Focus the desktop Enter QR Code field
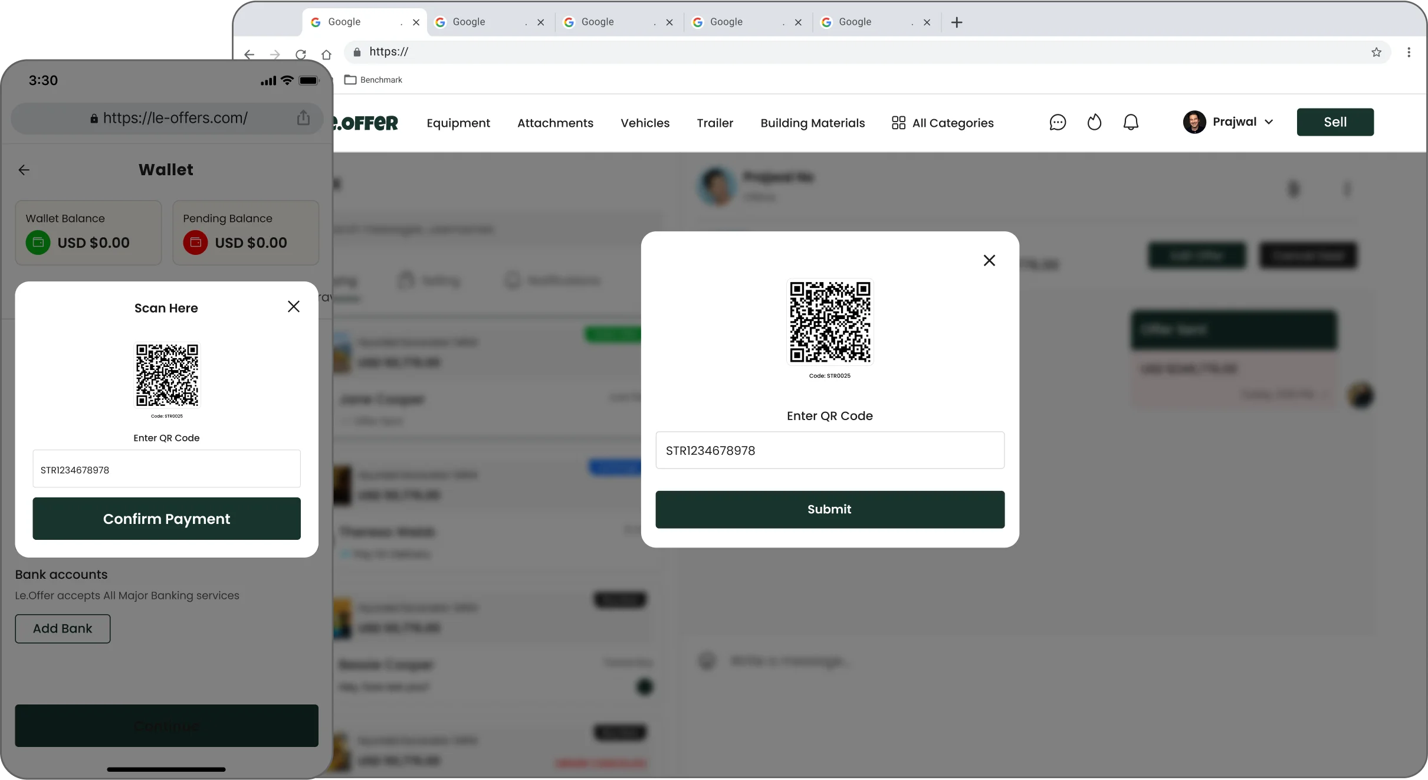This screenshot has height=780, width=1428. coord(830,450)
